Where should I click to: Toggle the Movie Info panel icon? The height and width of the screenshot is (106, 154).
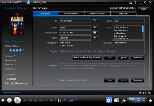pyautogui.click(x=109, y=100)
